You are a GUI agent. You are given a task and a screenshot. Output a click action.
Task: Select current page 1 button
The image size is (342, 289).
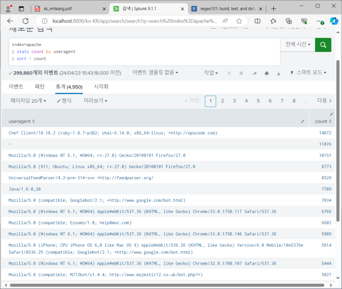211,101
